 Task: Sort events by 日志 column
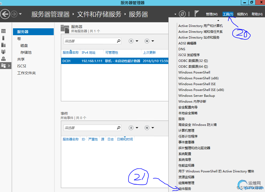111,139
